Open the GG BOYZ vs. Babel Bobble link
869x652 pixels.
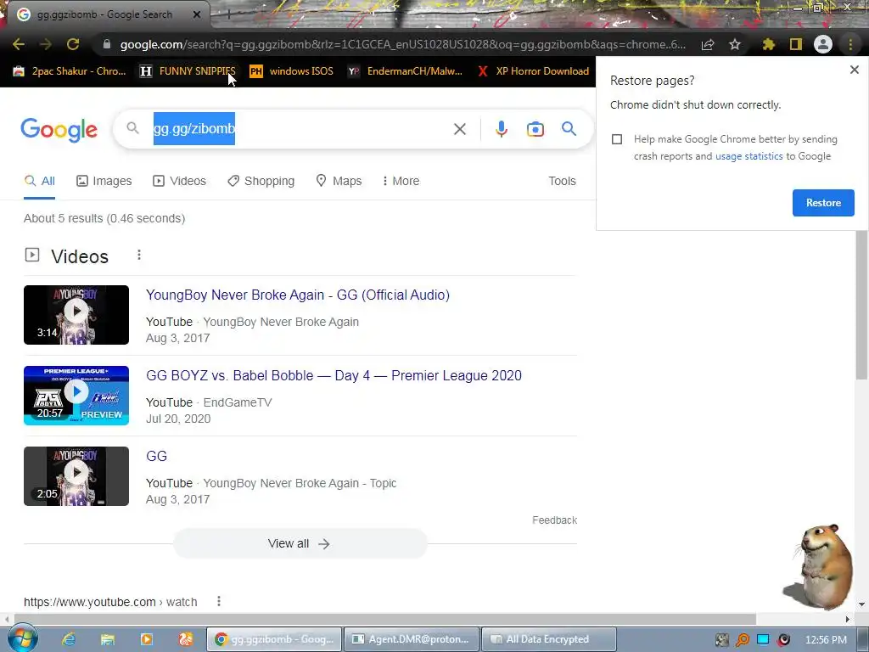click(334, 375)
